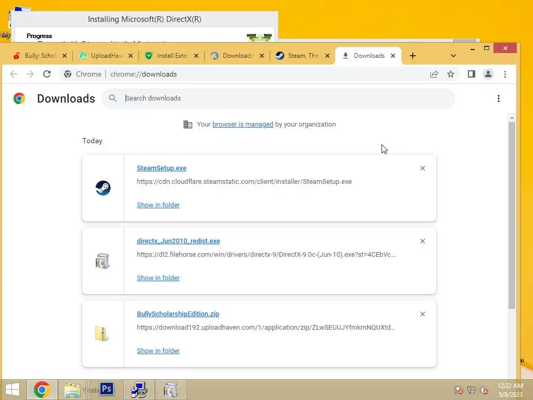Image resolution: width=533 pixels, height=400 pixels.
Task: Close the Downloading tab
Action: click(262, 56)
